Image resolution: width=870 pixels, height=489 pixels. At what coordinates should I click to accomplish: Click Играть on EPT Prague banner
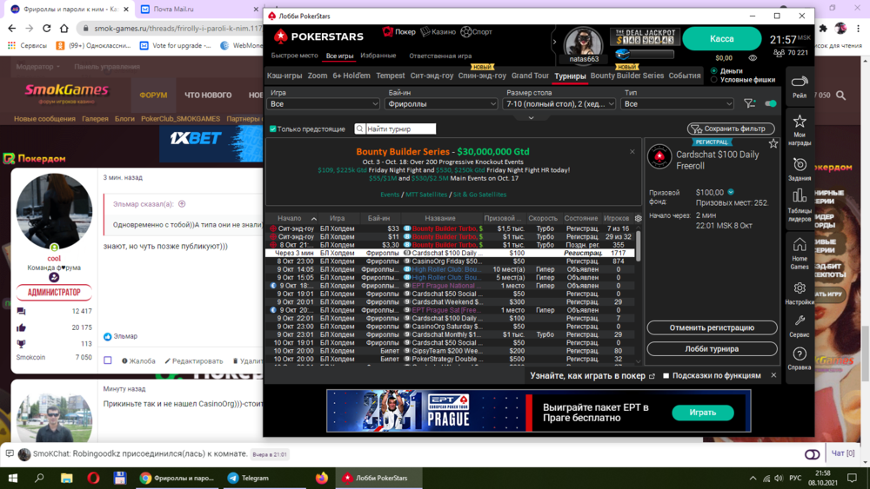pyautogui.click(x=702, y=413)
